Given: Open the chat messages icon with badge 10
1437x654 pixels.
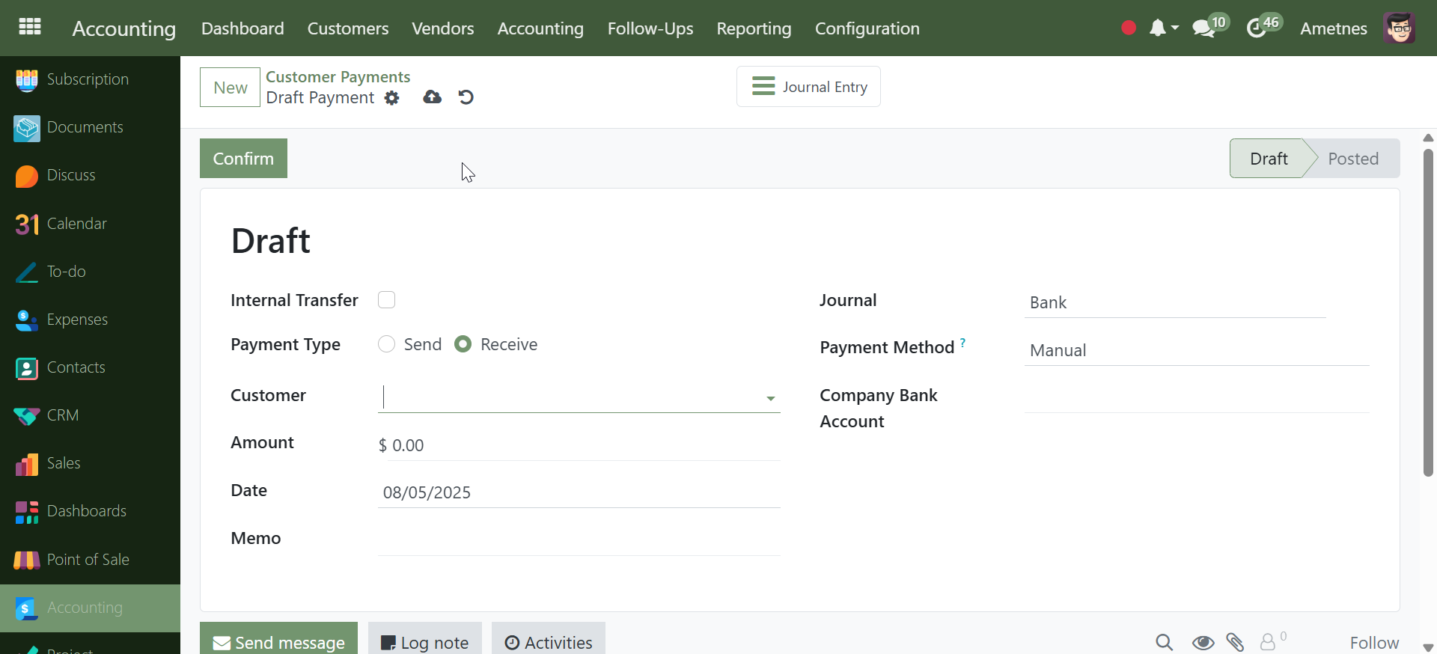Looking at the screenshot, I should [1203, 28].
